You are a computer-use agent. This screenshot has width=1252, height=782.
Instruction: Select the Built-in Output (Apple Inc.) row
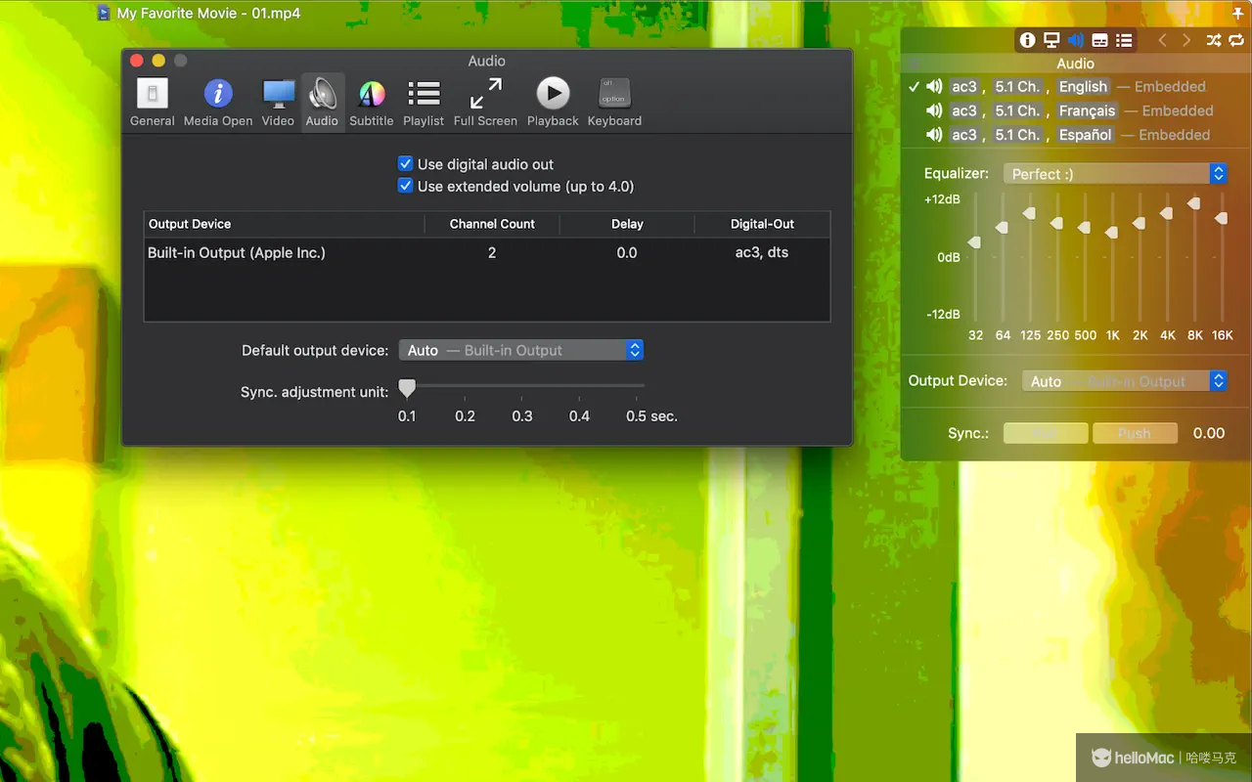pos(487,252)
